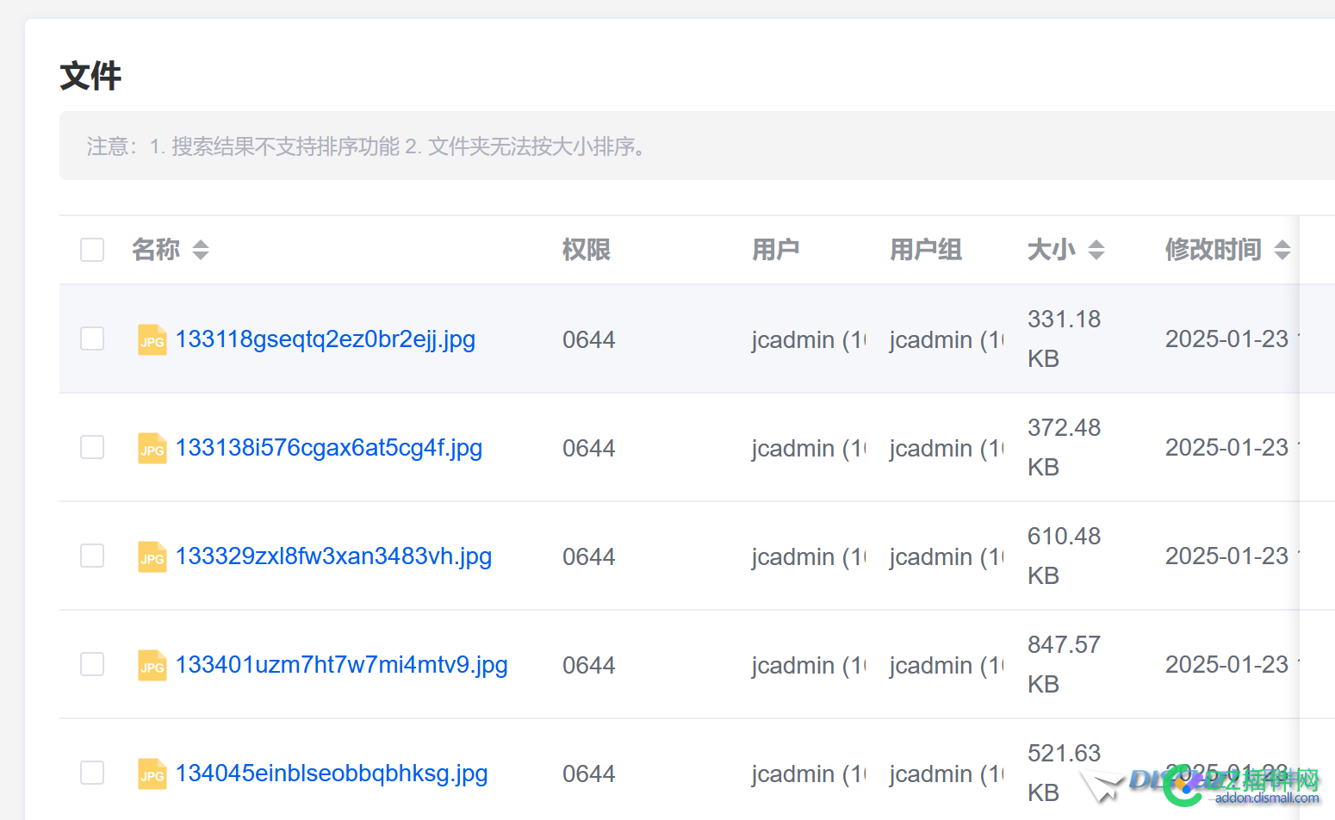Click date 2025-01-23 in 133118gseqtq2ez0br2ejj.jpg row

1227,339
